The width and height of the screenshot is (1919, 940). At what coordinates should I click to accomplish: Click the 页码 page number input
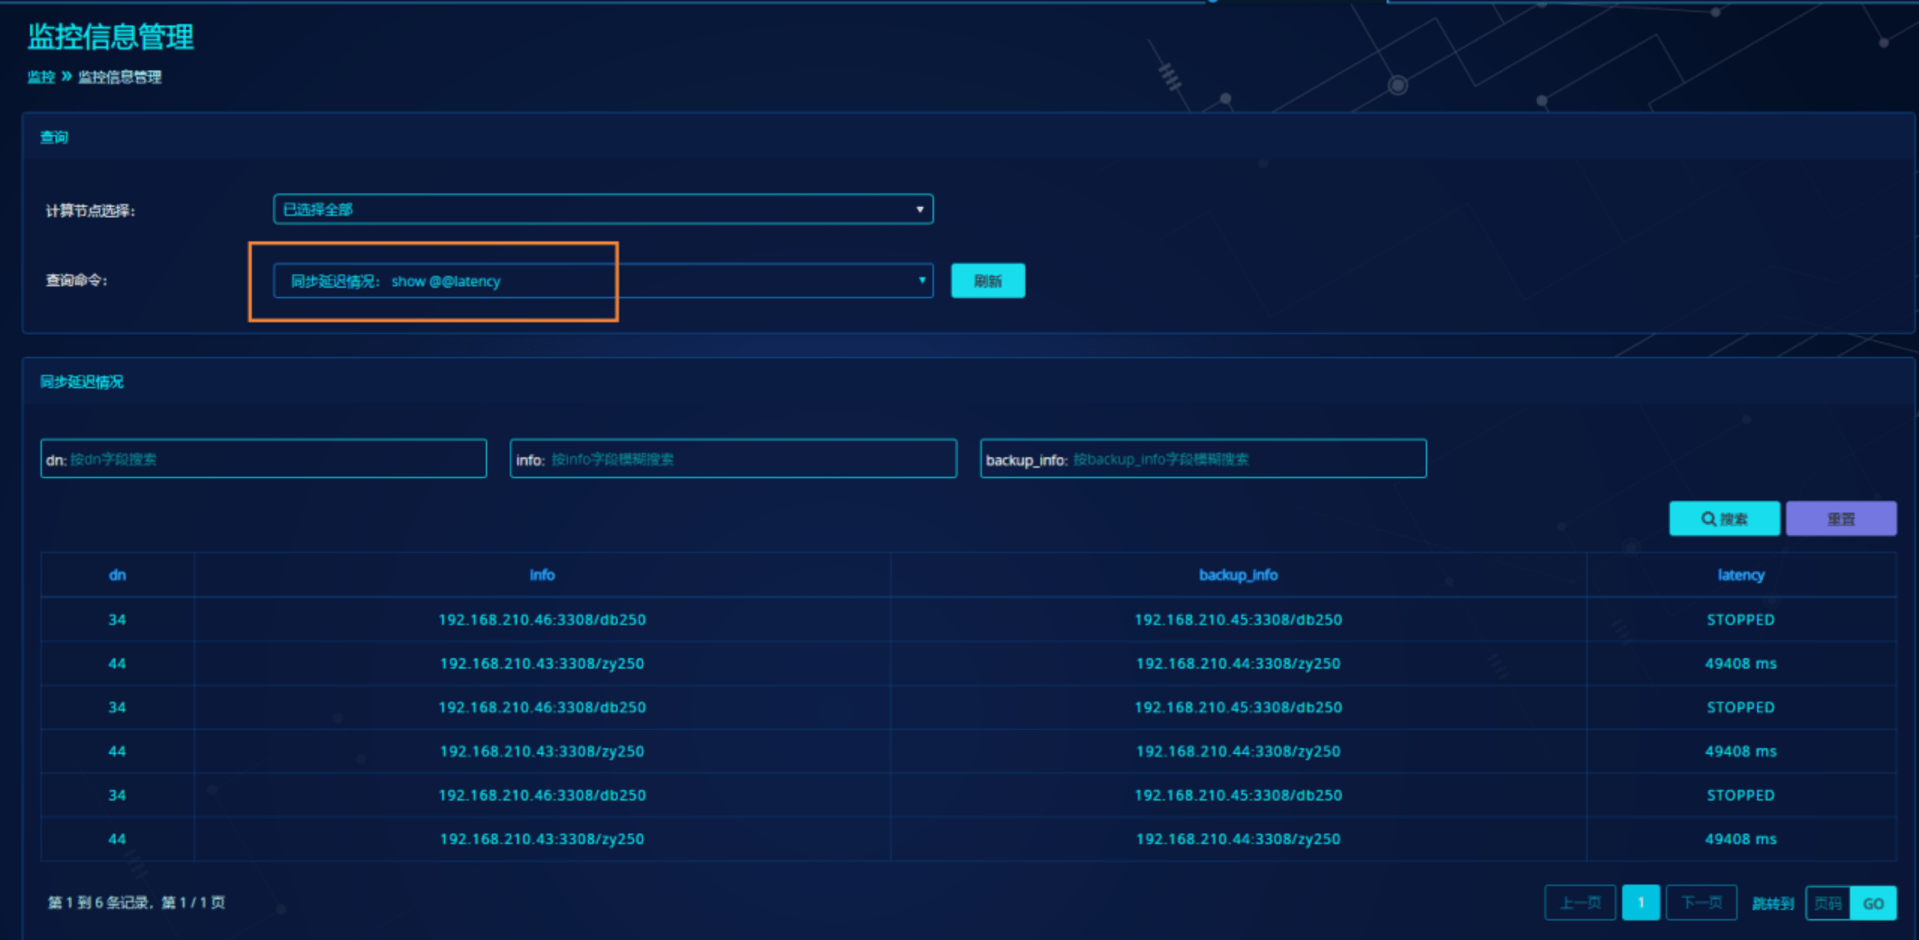coord(1828,903)
